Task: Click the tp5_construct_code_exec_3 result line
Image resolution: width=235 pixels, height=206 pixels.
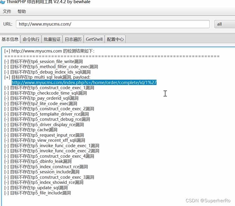Action: 49,177
